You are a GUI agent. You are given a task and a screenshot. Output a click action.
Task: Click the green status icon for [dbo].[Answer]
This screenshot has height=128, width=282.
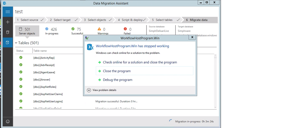(x=21, y=79)
